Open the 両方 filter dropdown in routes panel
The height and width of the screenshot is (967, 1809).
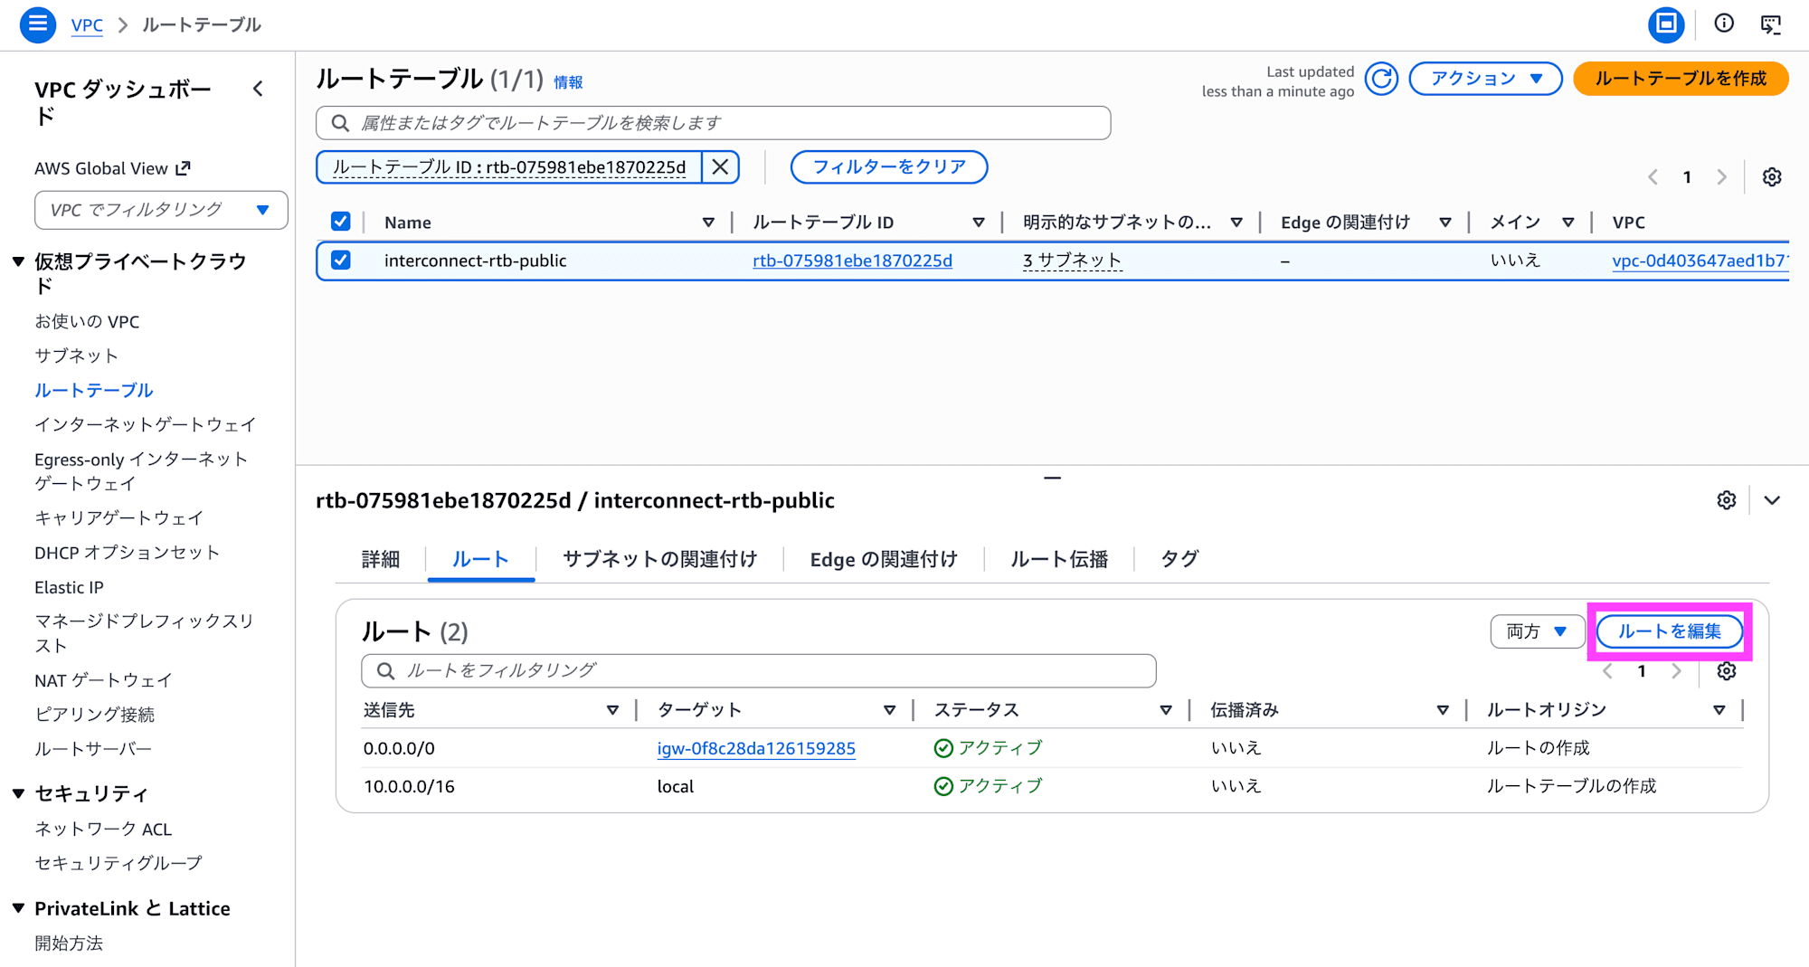[x=1537, y=631]
